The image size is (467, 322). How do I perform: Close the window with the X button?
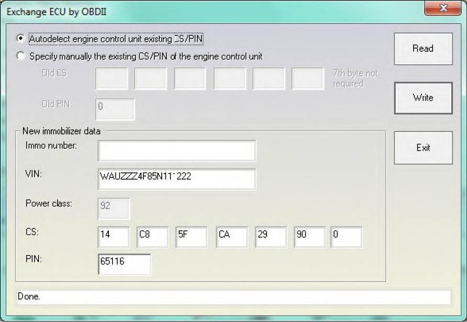coord(443,8)
